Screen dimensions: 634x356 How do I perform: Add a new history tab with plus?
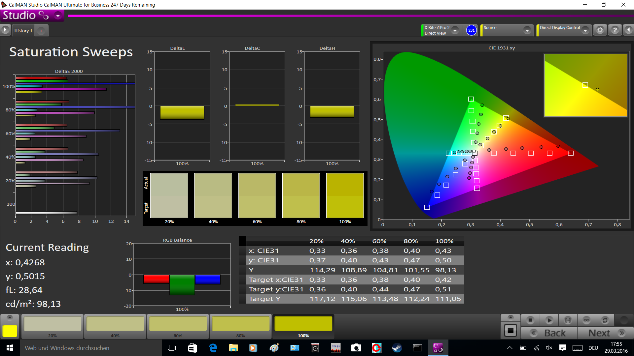(x=41, y=31)
